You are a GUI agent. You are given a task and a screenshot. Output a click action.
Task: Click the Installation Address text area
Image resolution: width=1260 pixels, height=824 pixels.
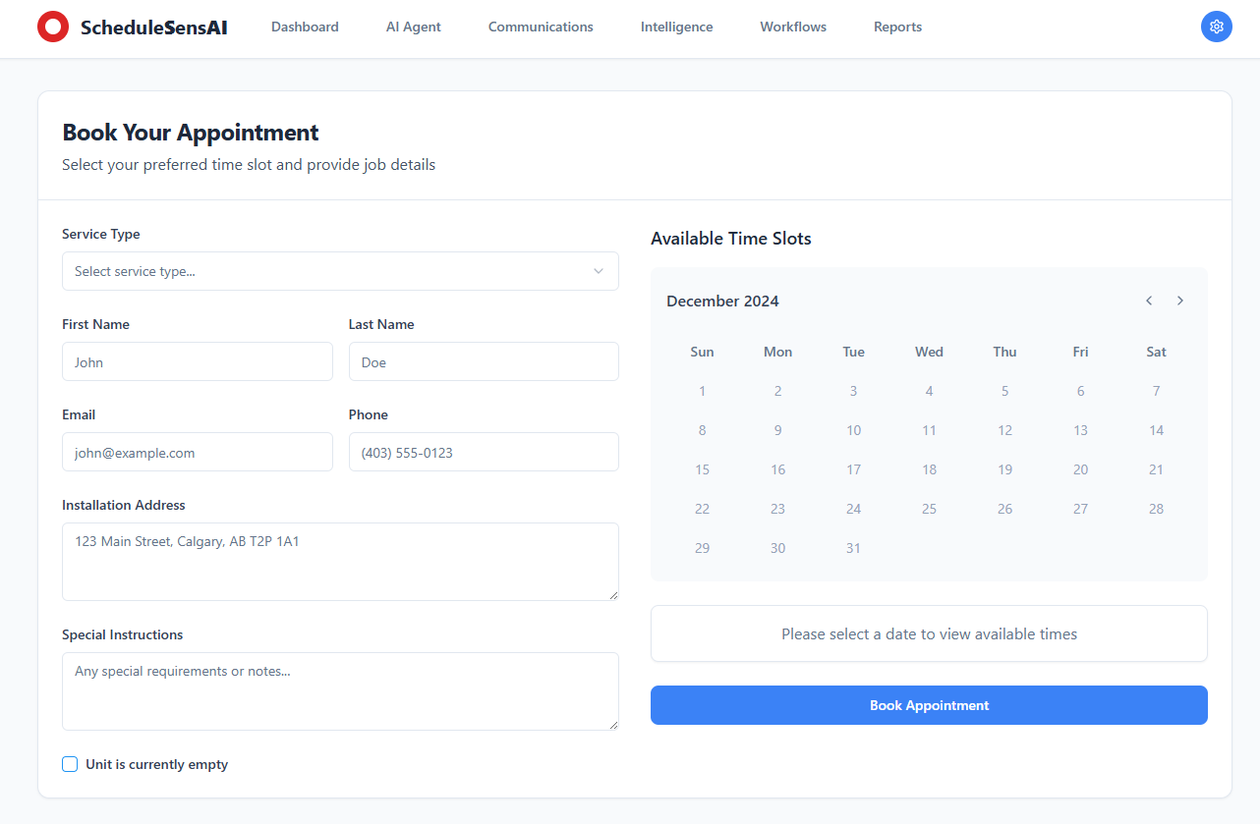click(x=340, y=561)
